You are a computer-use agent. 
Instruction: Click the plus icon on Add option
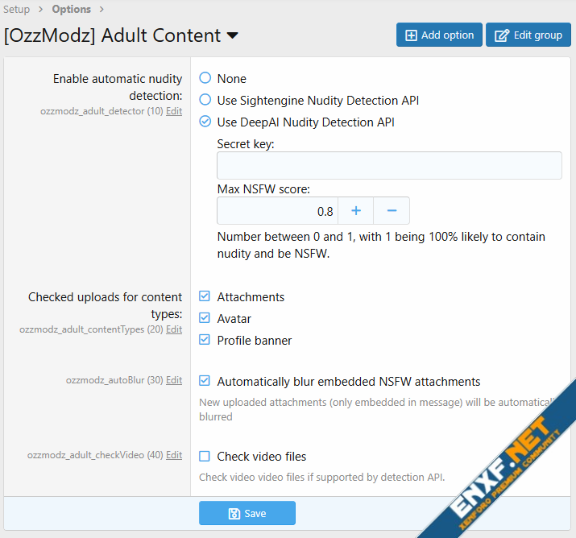[411, 35]
